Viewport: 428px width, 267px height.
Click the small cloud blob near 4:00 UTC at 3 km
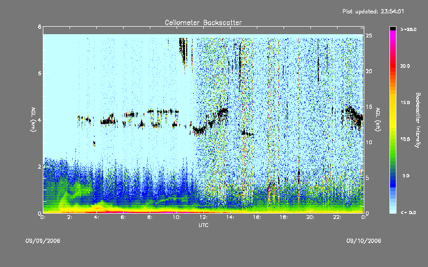tap(94, 143)
